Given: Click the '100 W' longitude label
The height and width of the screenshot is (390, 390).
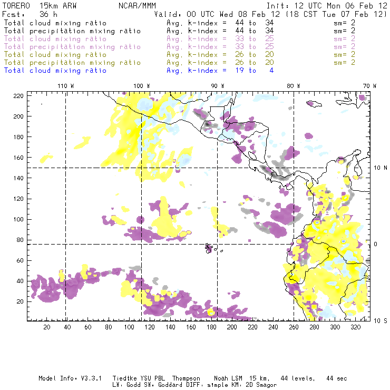Looking at the screenshot, I should [142, 86].
